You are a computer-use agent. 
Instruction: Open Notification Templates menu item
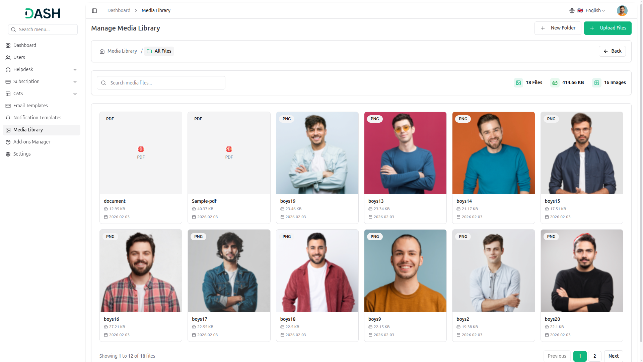click(42, 118)
